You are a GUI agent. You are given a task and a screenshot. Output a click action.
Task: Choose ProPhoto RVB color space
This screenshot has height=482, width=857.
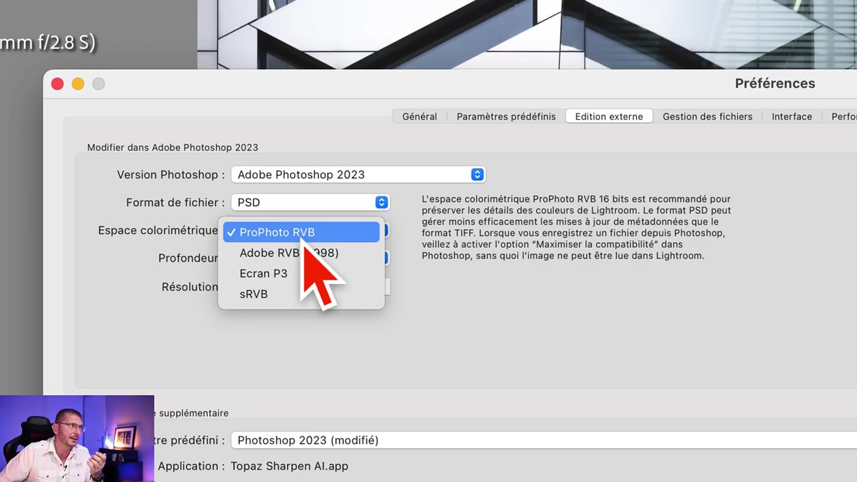[301, 233]
